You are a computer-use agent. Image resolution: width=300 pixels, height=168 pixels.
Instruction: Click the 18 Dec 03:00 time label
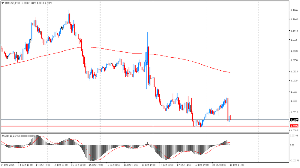219,165
